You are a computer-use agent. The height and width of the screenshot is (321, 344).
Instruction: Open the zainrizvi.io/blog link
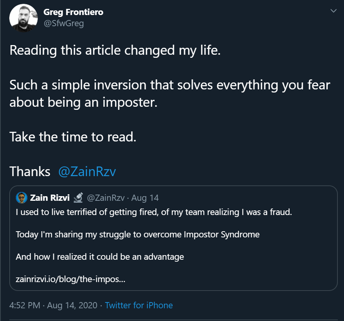[71, 279]
